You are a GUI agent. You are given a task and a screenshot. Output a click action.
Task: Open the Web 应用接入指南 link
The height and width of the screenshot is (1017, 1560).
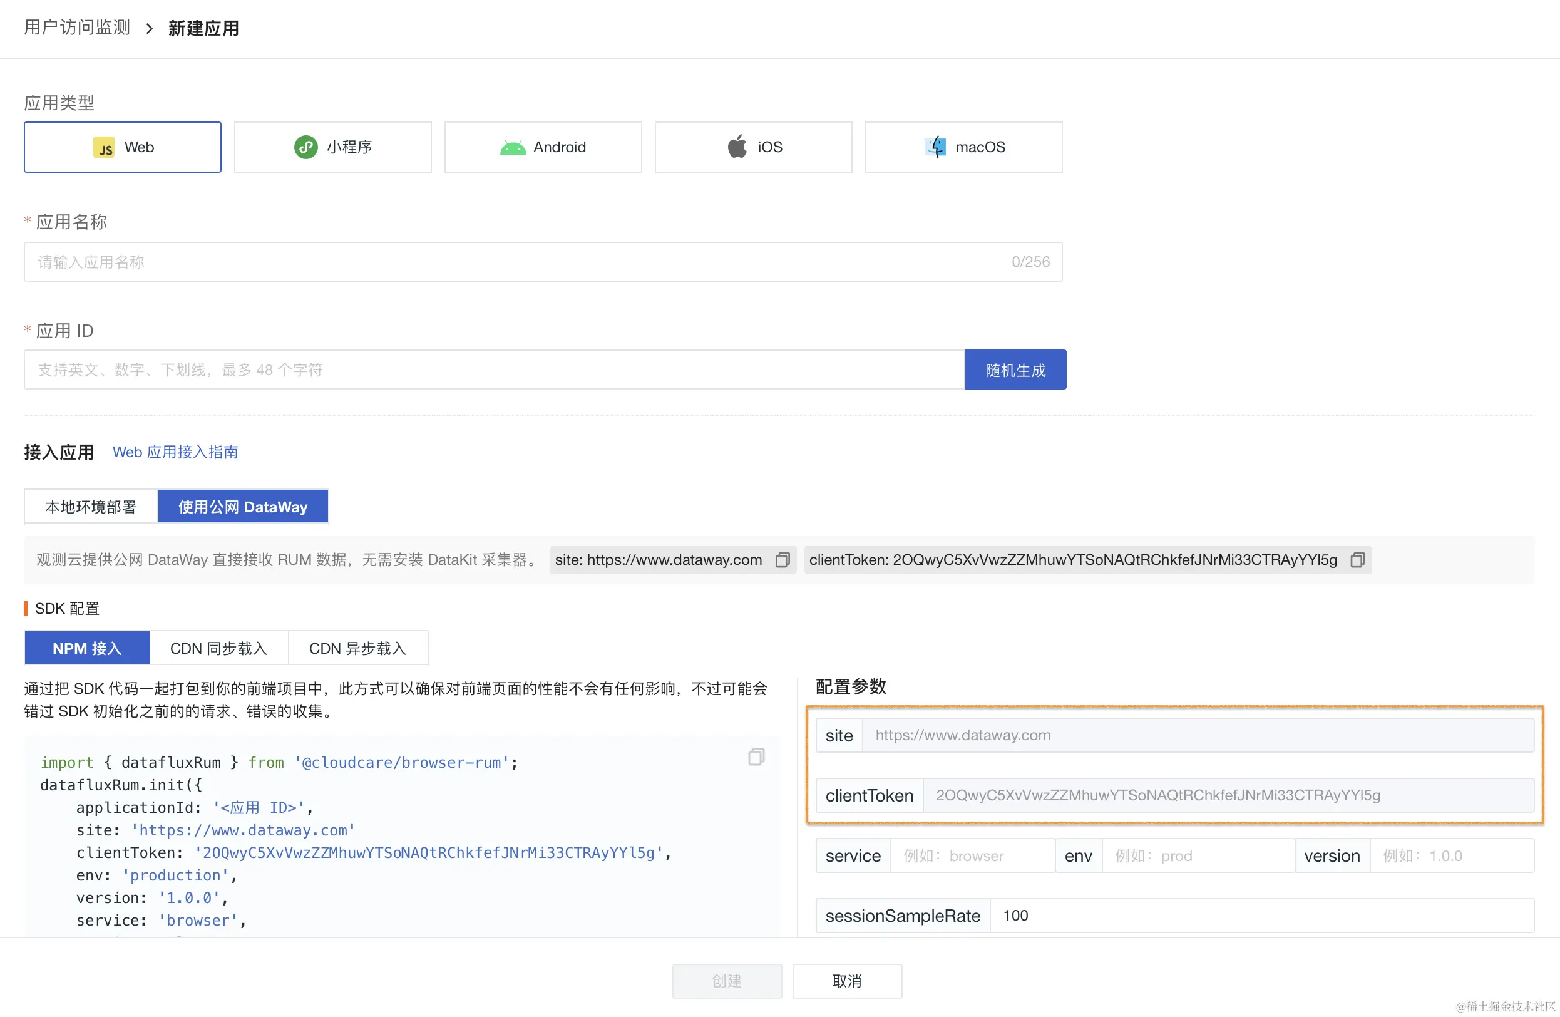click(175, 452)
